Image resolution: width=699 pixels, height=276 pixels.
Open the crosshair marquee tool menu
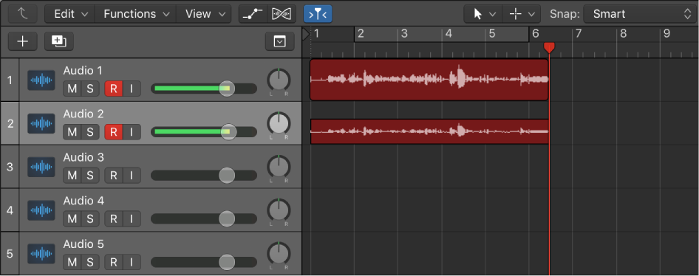tap(522, 14)
